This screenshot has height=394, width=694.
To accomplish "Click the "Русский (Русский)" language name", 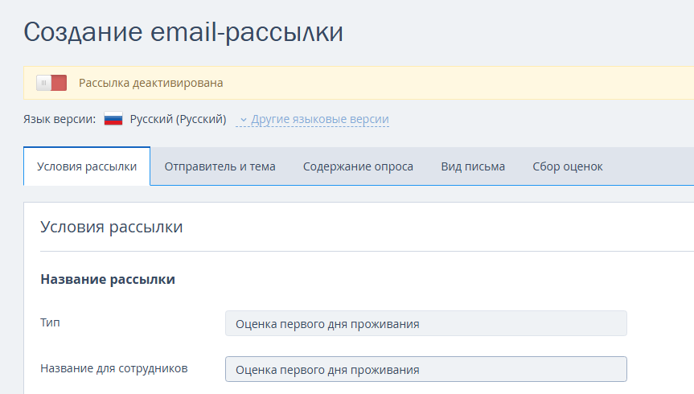I will click(x=178, y=120).
